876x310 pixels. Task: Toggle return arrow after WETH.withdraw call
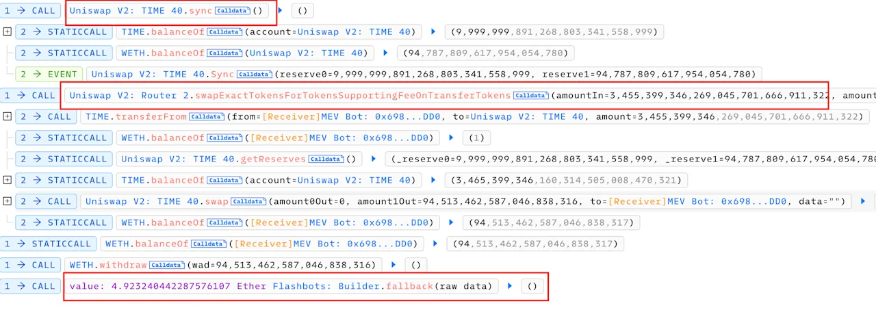pos(394,266)
